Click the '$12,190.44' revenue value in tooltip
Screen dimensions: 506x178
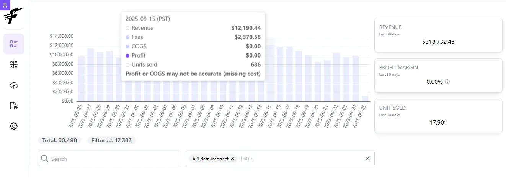(246, 28)
